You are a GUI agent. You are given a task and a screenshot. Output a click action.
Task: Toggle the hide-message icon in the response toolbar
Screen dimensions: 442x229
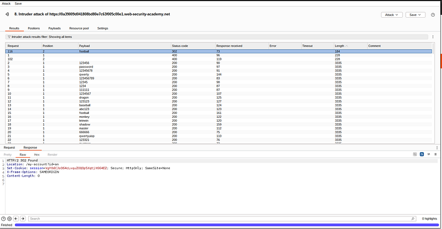(415, 154)
